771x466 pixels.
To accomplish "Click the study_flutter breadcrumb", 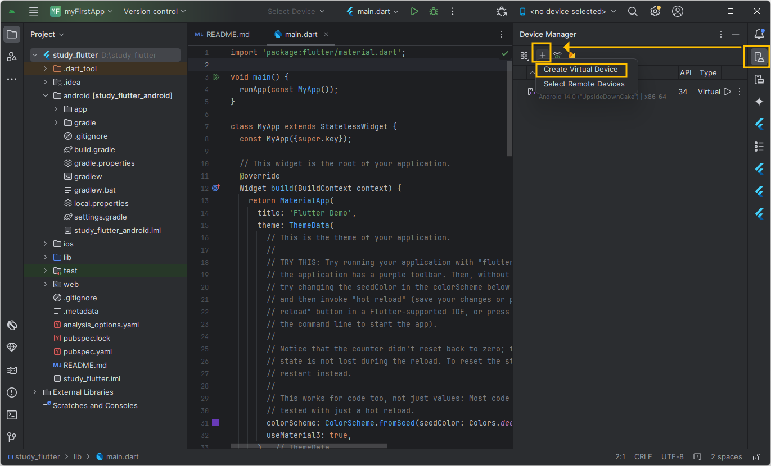I will click(33, 457).
